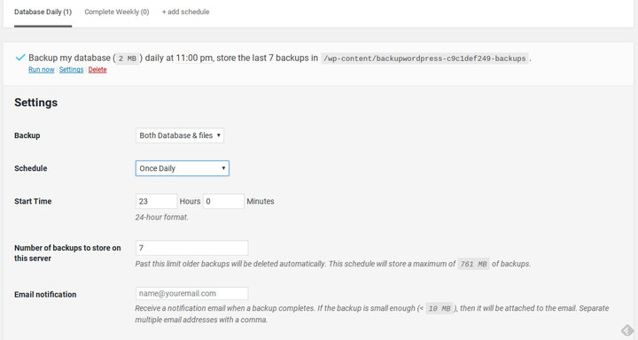The image size is (638, 340).
Task: Click the 10 MB attachment limit badge
Action: point(440,309)
